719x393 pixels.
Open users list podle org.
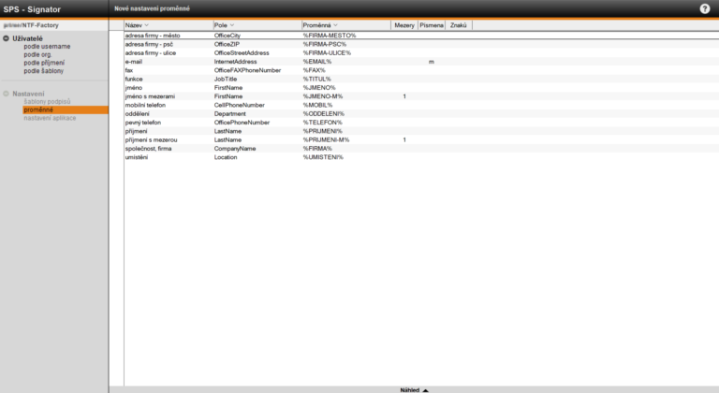(x=37, y=54)
